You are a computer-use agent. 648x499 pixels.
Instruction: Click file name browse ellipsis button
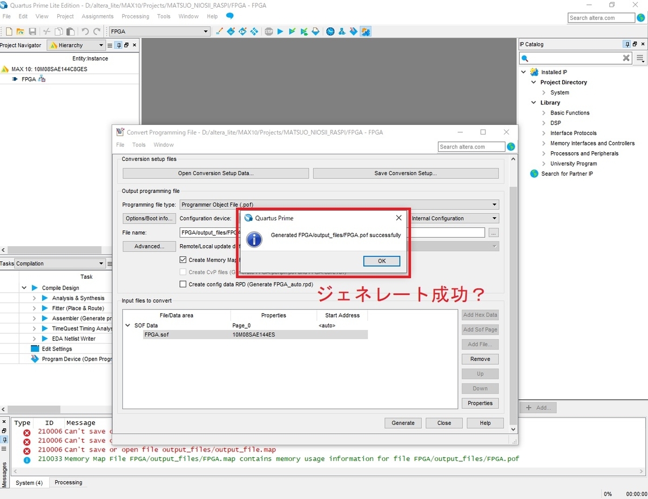(x=494, y=233)
